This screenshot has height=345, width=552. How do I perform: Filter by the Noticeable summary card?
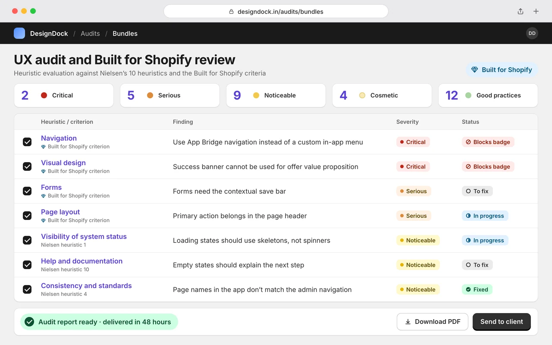point(276,95)
